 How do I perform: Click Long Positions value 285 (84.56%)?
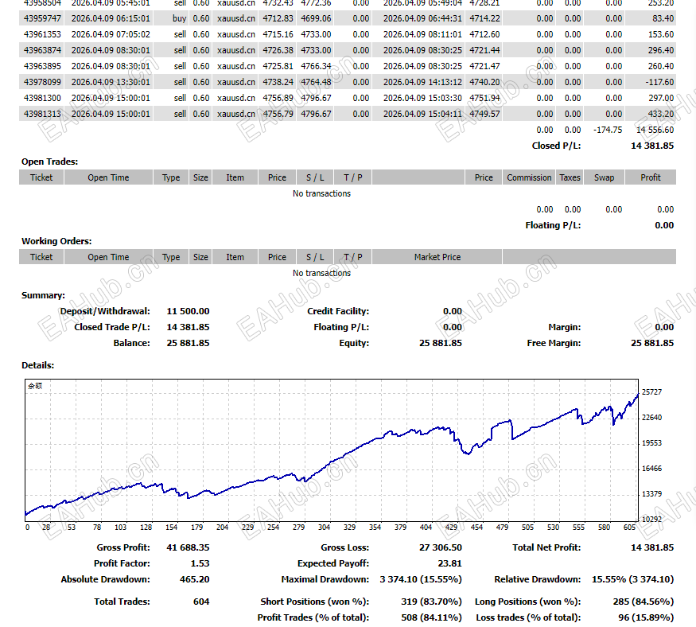pos(644,602)
